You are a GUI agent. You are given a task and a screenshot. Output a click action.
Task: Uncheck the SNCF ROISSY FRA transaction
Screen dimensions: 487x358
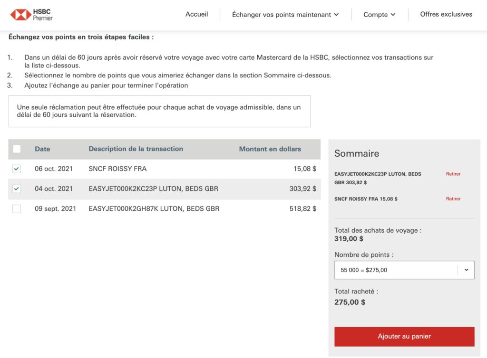click(x=17, y=169)
